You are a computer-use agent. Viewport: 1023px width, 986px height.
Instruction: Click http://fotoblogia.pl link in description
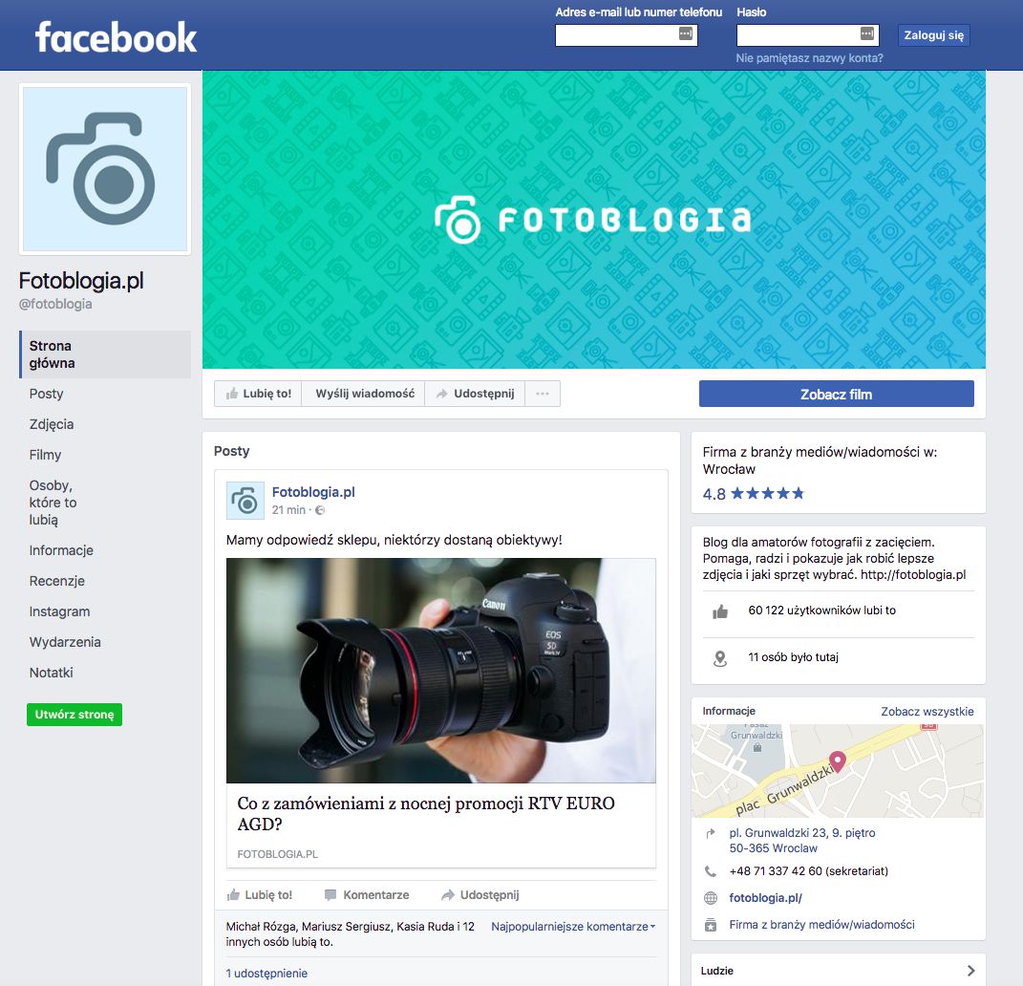(x=913, y=575)
